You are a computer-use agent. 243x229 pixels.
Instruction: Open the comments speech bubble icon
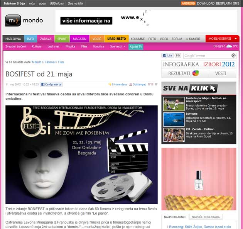pyautogui.click(x=110, y=84)
